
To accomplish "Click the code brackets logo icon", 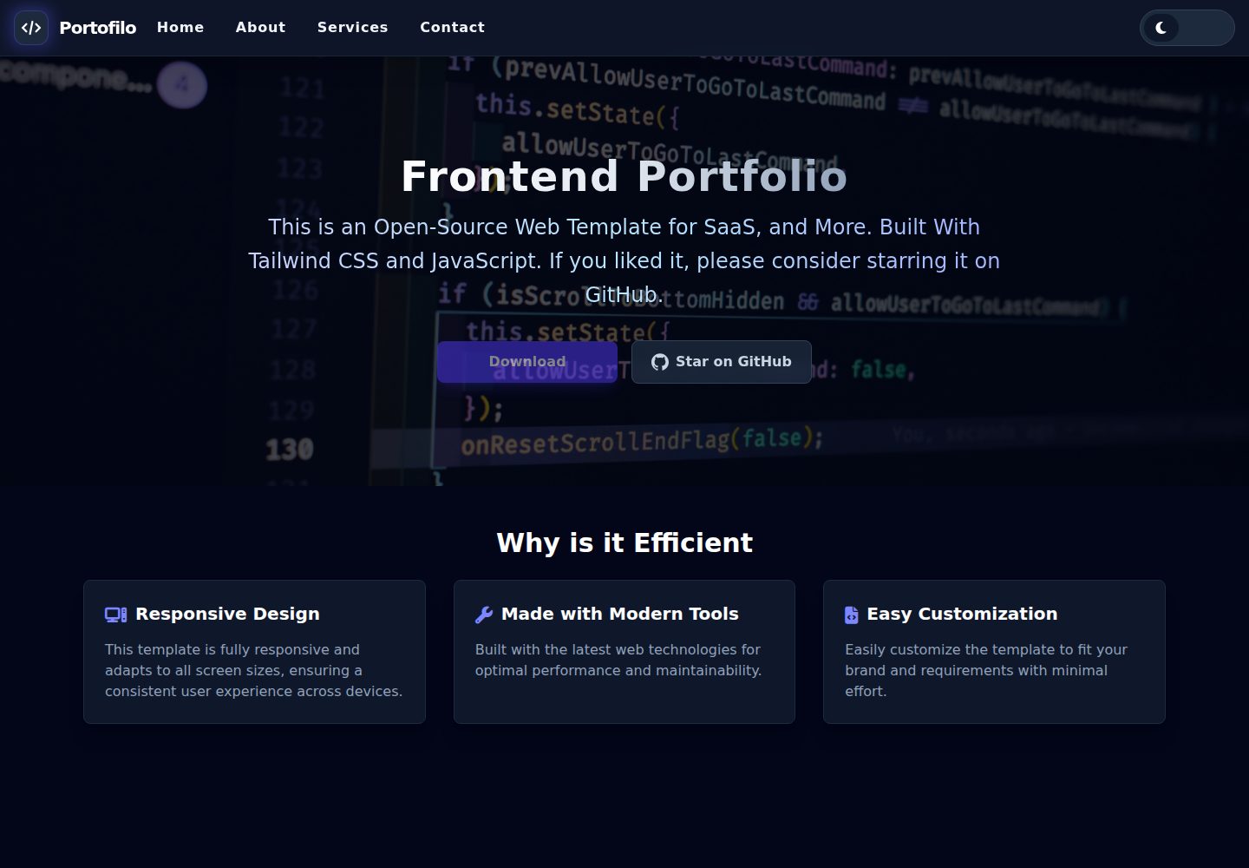I will tap(31, 28).
